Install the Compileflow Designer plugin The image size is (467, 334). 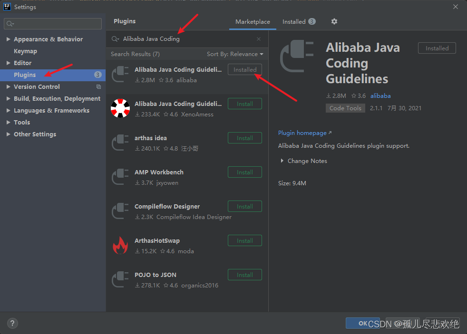(x=245, y=206)
